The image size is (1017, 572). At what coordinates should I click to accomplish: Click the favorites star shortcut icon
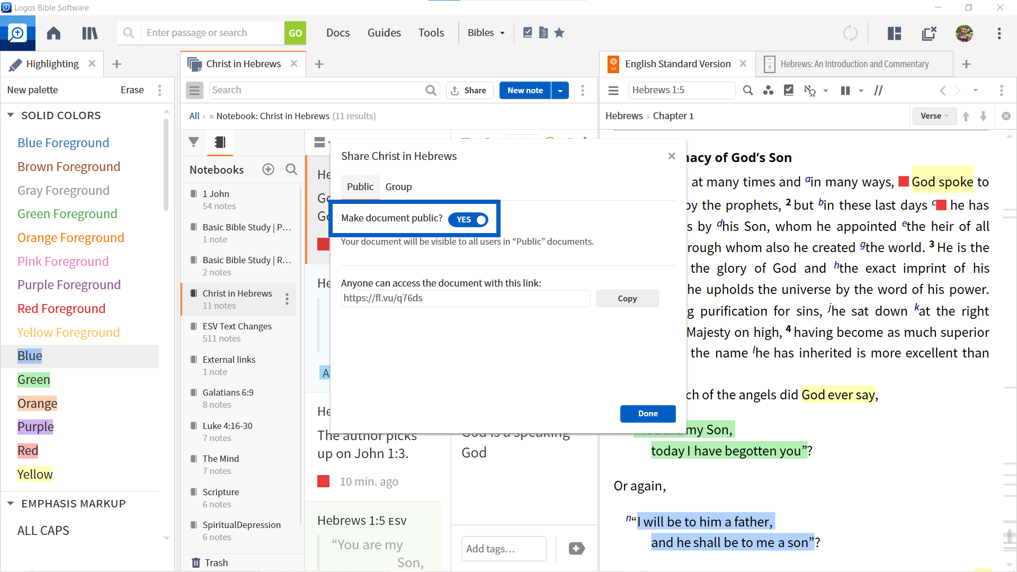(x=559, y=33)
